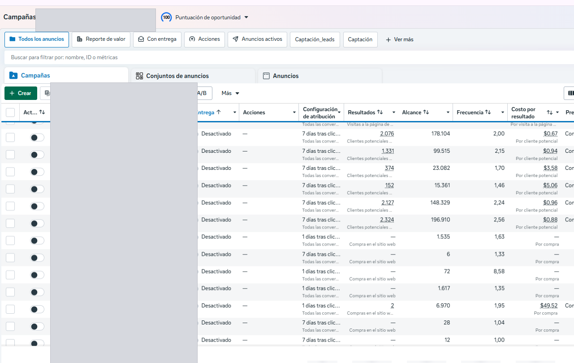This screenshot has height=363, width=574.
Task: Open the 2.076 results link
Action: (x=387, y=134)
